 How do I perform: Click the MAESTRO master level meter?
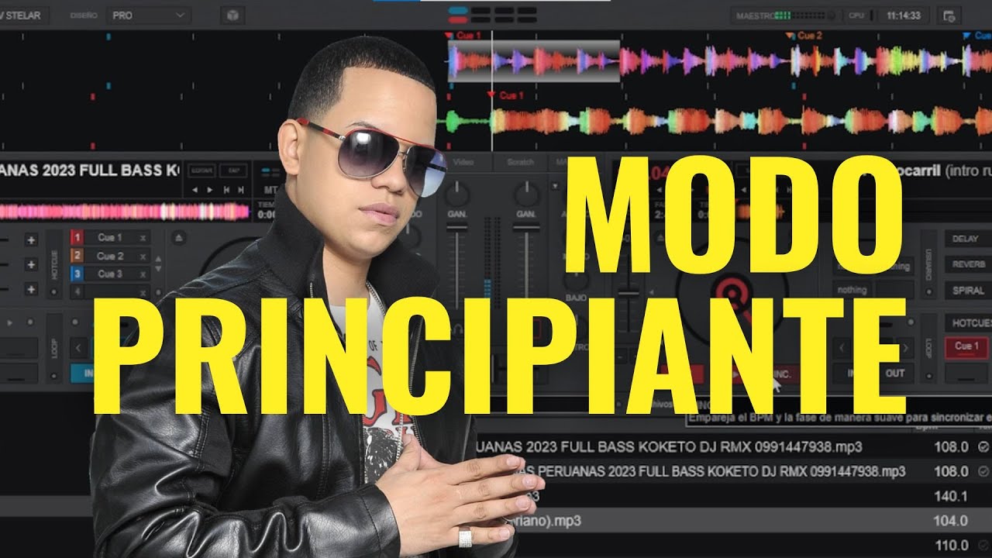[803, 15]
